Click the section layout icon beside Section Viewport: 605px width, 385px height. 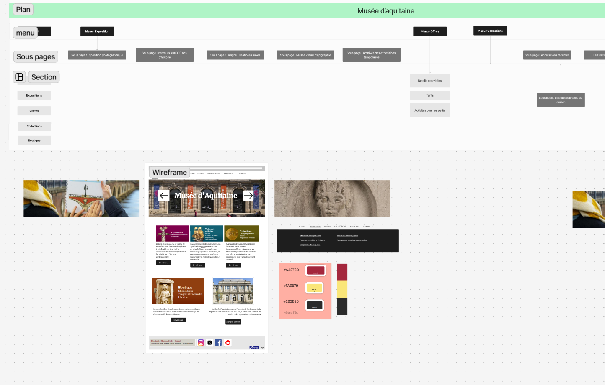19,77
